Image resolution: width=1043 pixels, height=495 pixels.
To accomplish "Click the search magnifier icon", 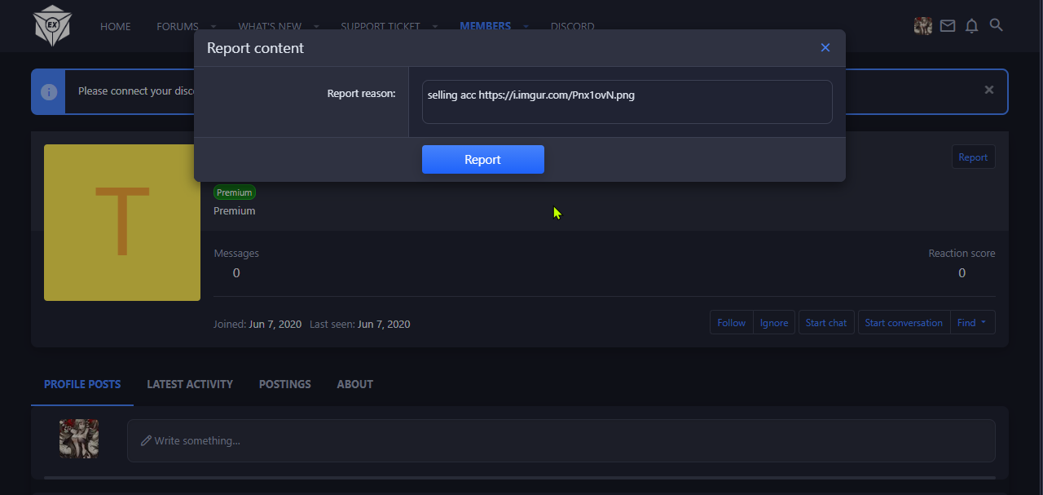I will click(x=996, y=25).
